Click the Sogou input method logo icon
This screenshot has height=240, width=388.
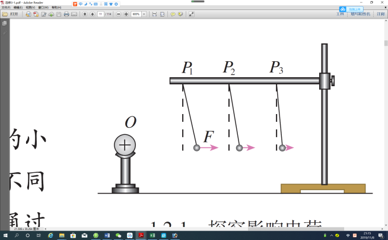[75, 4]
